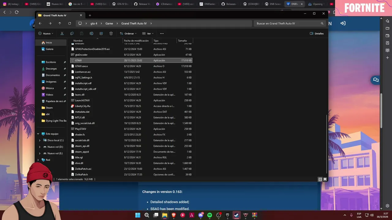Open Brave browser from the taskbar
This screenshot has width=392, height=220.
174,215
